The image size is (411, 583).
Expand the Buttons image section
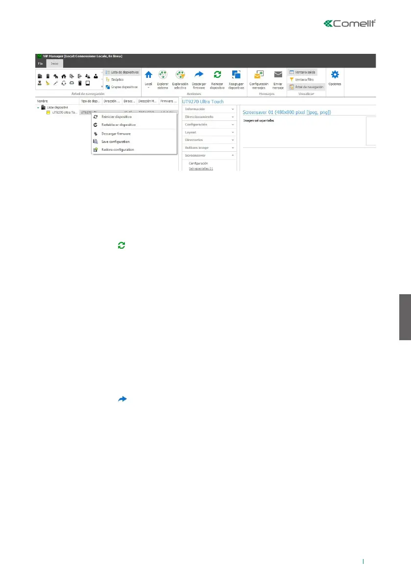pos(209,148)
